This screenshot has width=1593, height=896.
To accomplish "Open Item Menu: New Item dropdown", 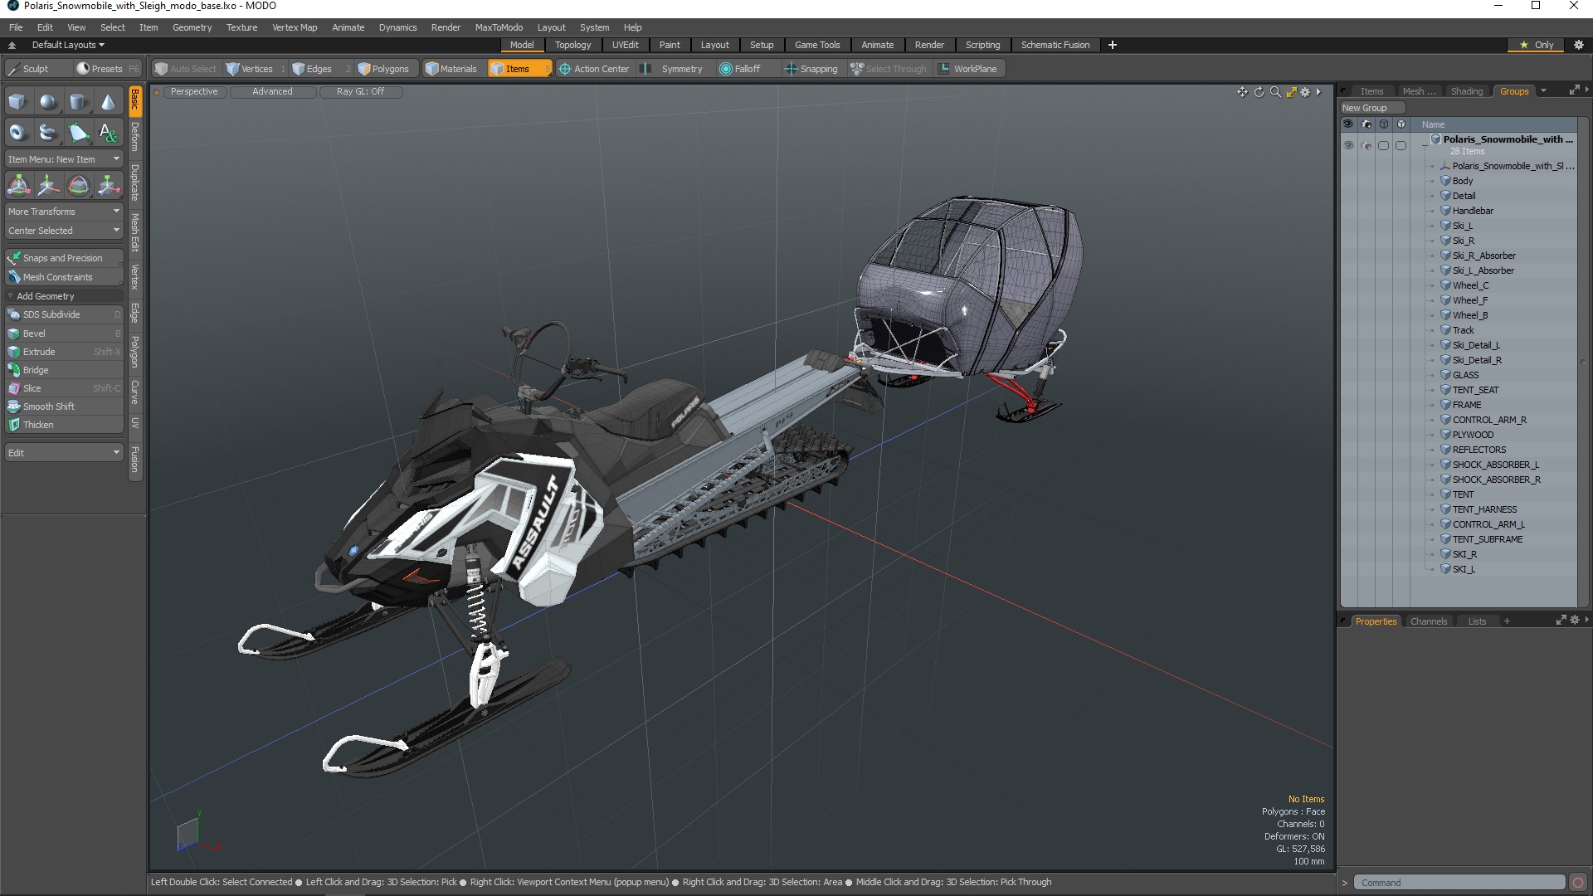I will [64, 159].
